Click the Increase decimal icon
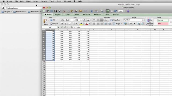Viewport: 172px width, 96px height. [x=139, y=24]
